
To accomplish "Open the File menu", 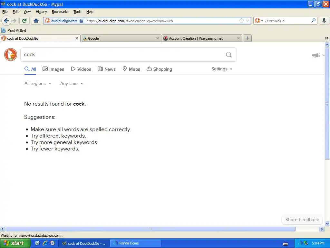I will pyautogui.click(x=5, y=12).
